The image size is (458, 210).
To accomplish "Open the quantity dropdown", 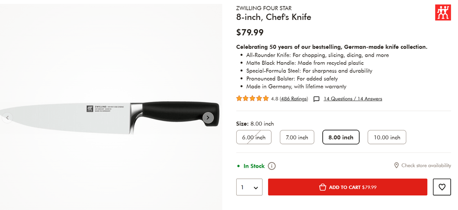I will click(x=249, y=187).
